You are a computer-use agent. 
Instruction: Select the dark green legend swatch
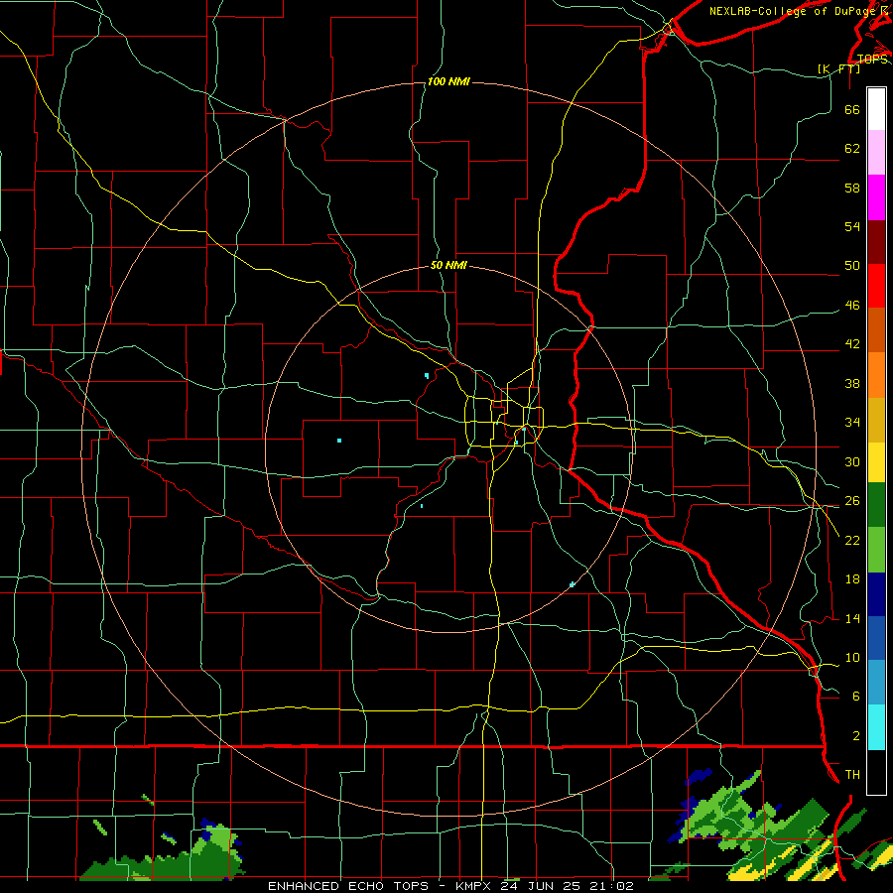876,505
